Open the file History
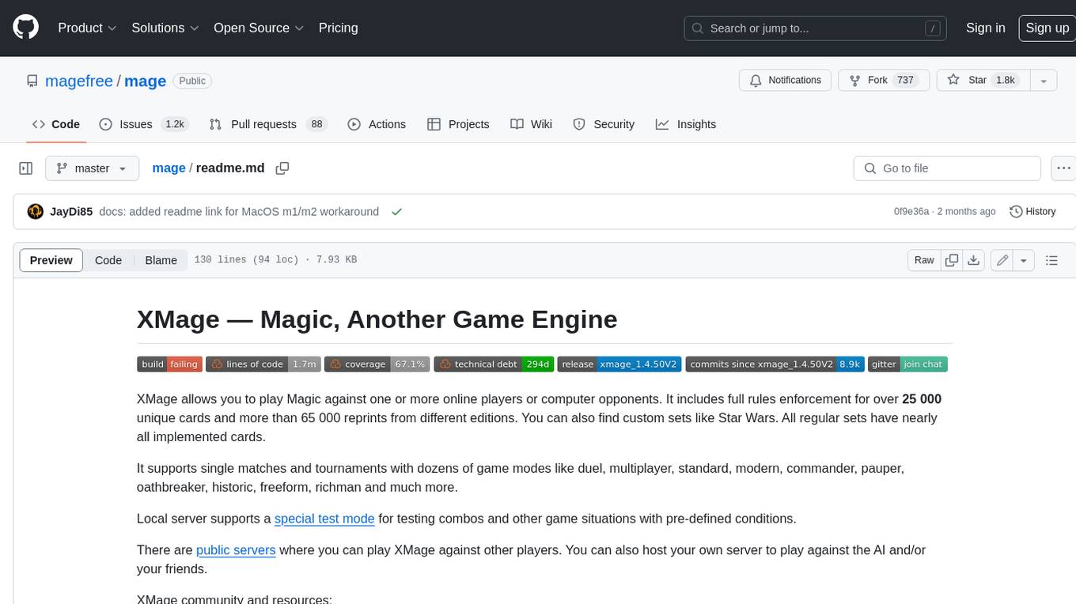The image size is (1076, 604). [1032, 212]
